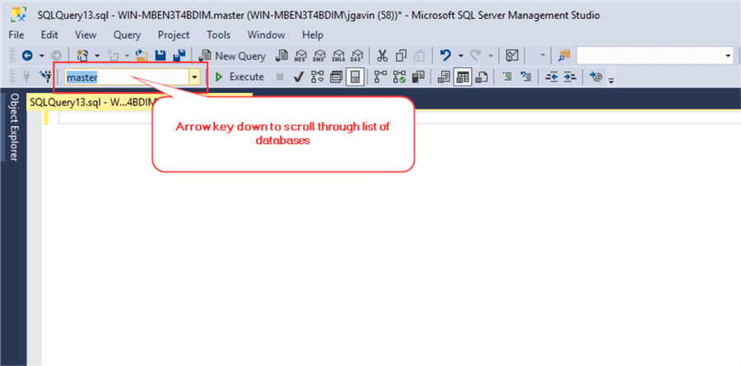741x366 pixels.
Task: Open the Find combo box dropdown arrow
Action: [x=728, y=56]
